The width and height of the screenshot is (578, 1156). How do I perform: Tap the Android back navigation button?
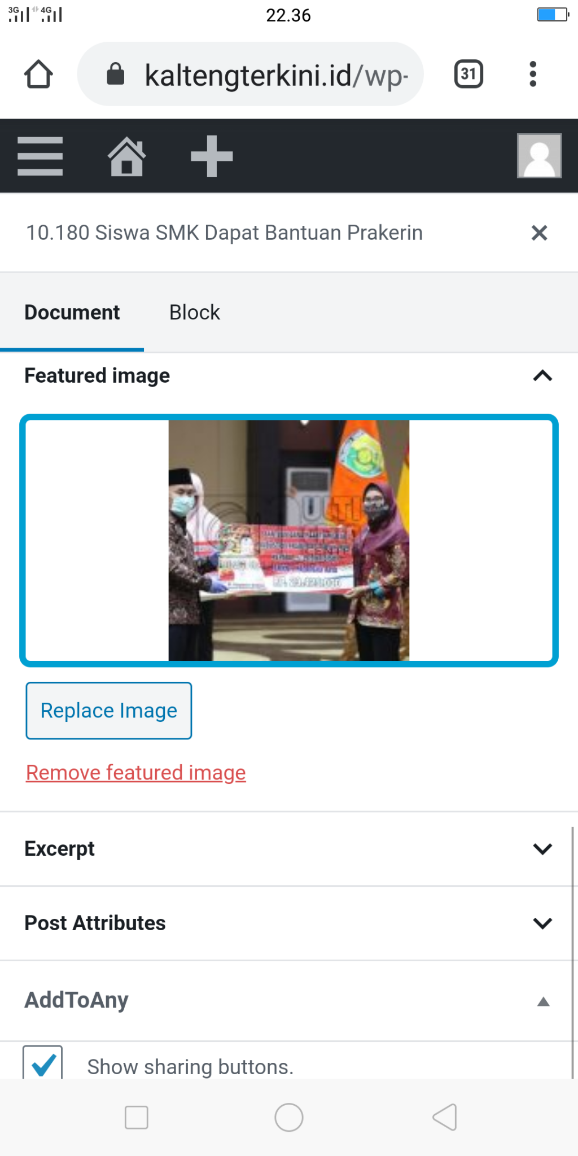coord(445,1117)
